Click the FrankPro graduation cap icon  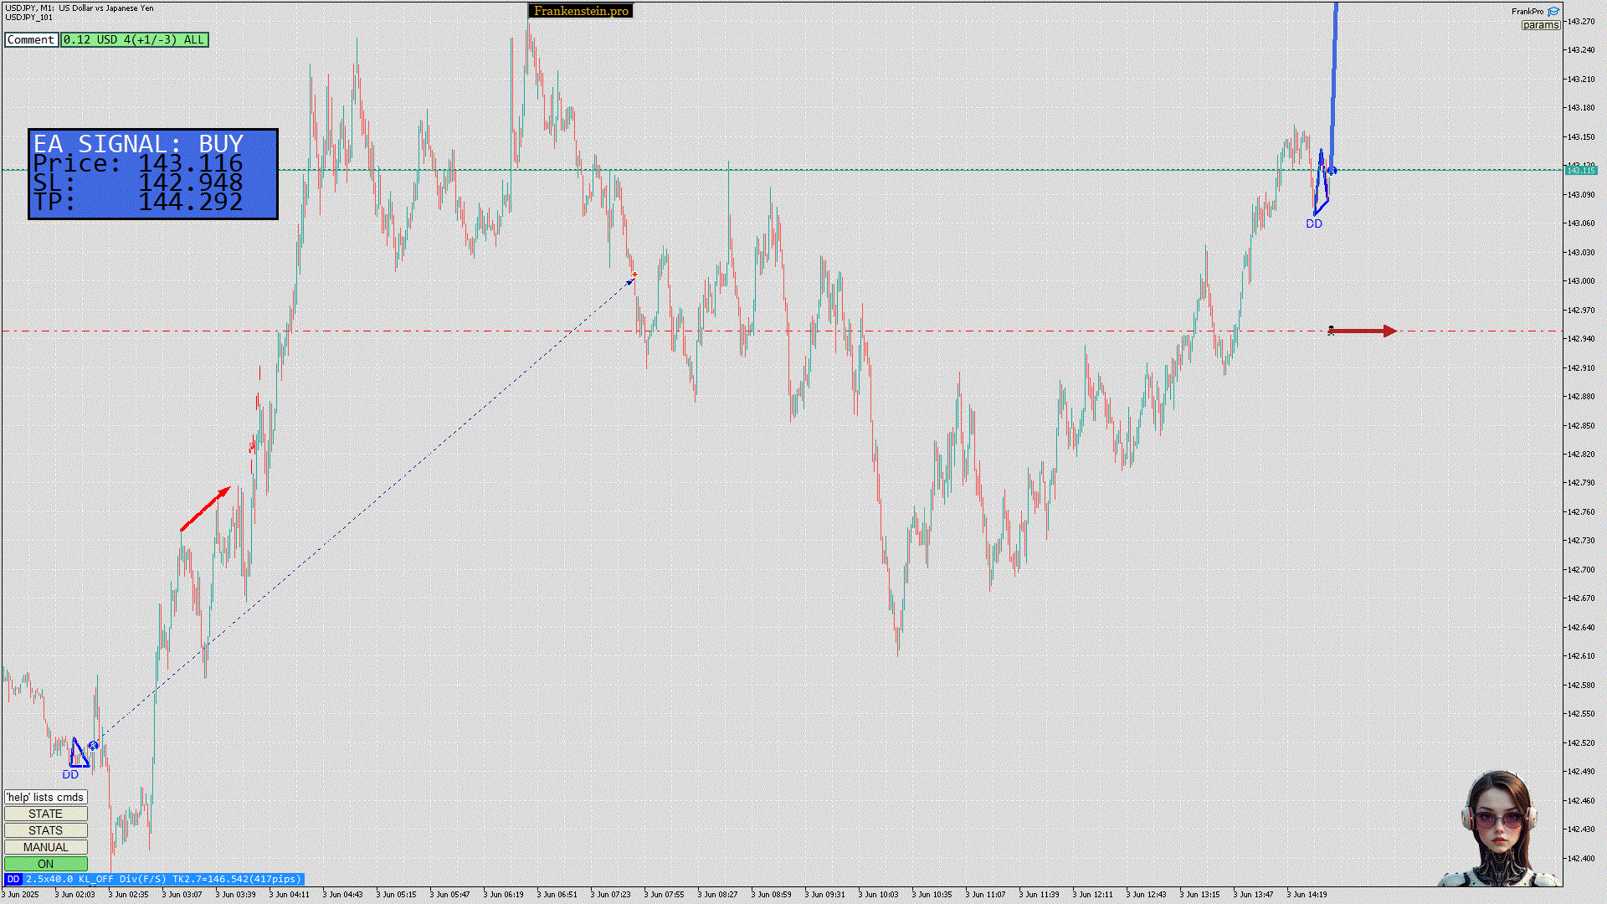[1553, 12]
